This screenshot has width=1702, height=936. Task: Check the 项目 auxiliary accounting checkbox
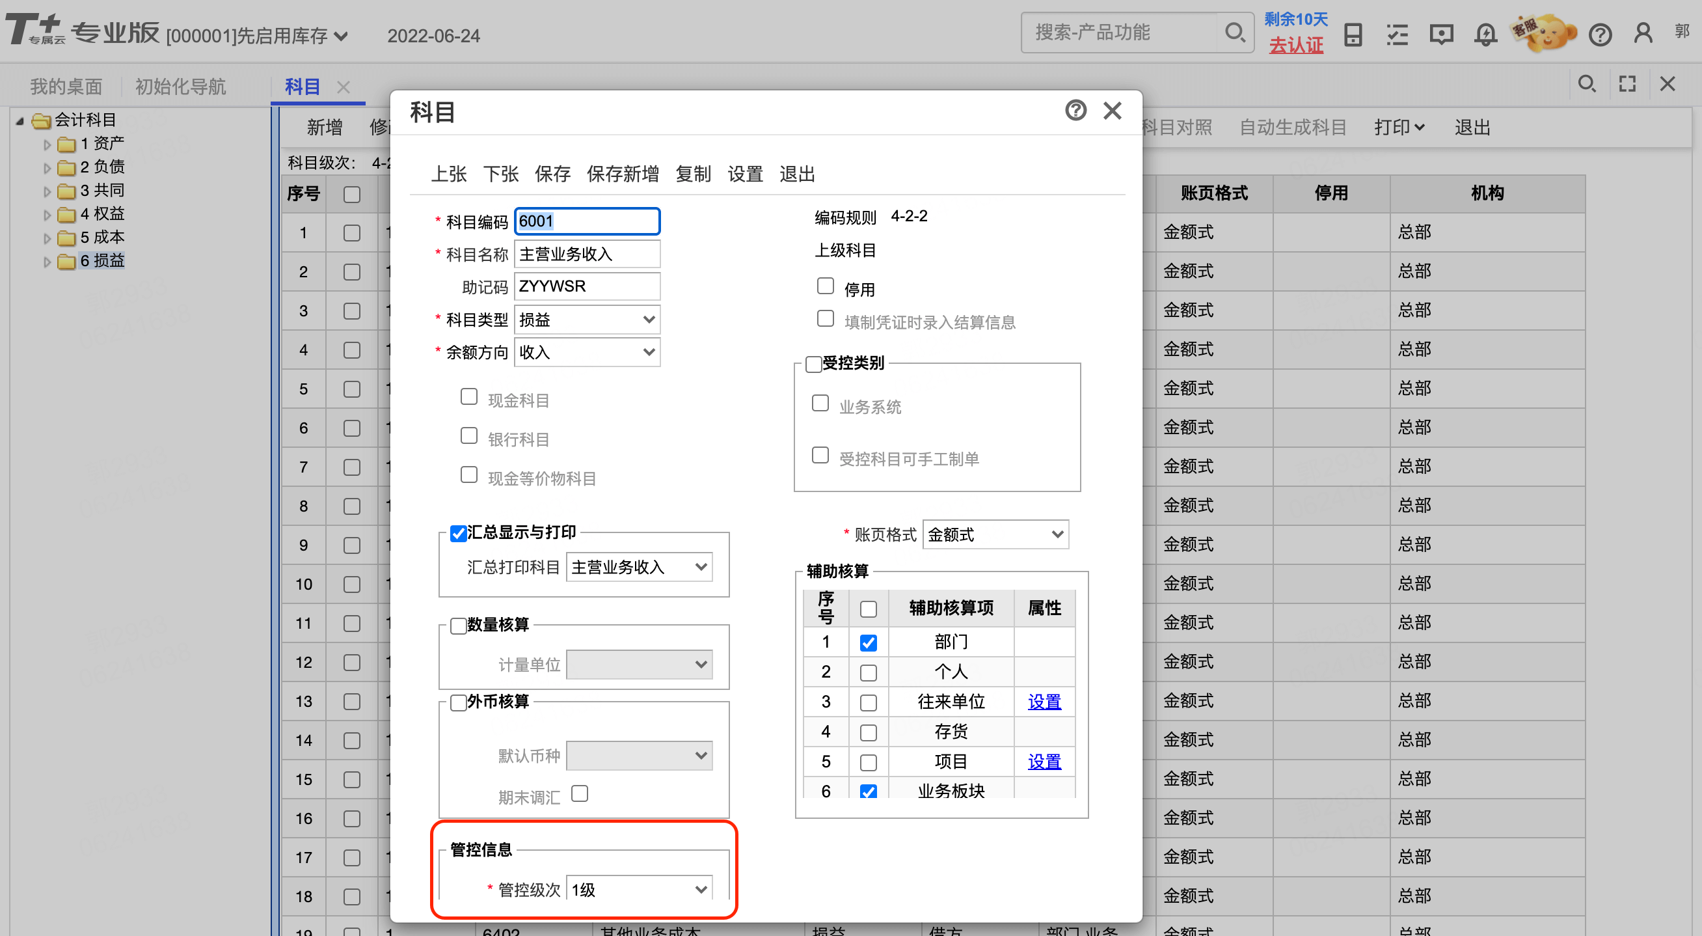click(x=868, y=763)
